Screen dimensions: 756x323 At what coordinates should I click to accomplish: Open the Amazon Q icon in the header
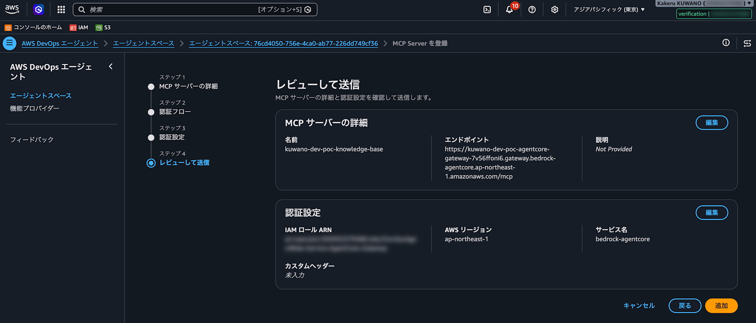pyautogui.click(x=39, y=9)
